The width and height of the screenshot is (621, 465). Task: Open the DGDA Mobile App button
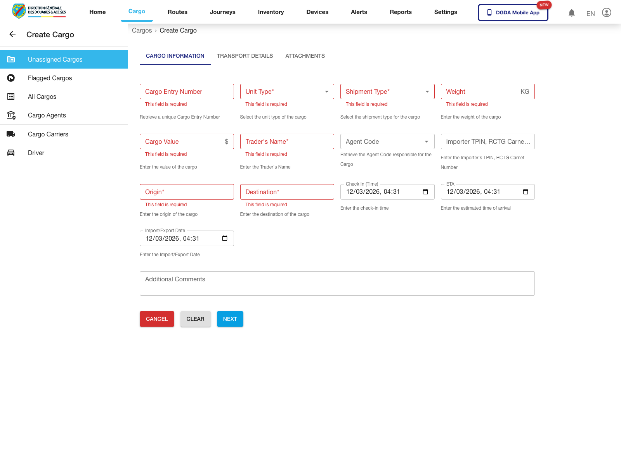click(513, 12)
